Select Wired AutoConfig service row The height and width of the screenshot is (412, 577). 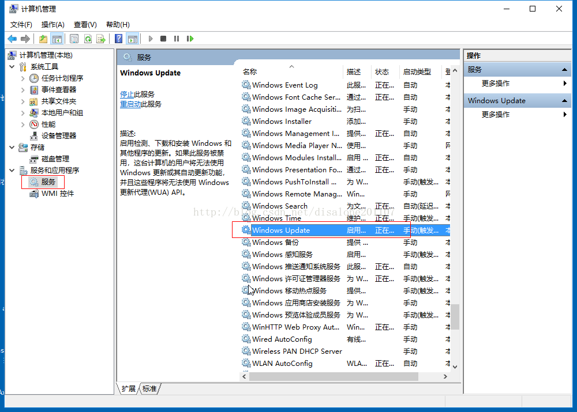(346, 339)
